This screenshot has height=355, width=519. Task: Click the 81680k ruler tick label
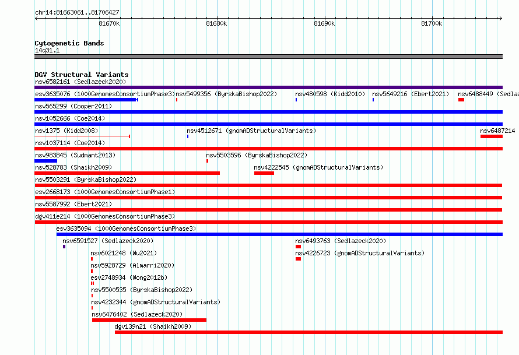point(216,23)
